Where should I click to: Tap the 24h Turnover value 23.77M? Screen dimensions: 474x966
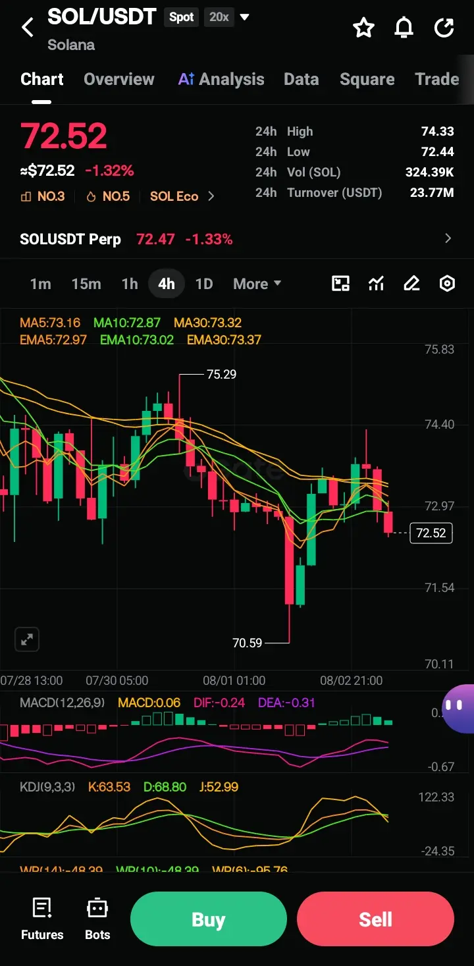(x=433, y=193)
